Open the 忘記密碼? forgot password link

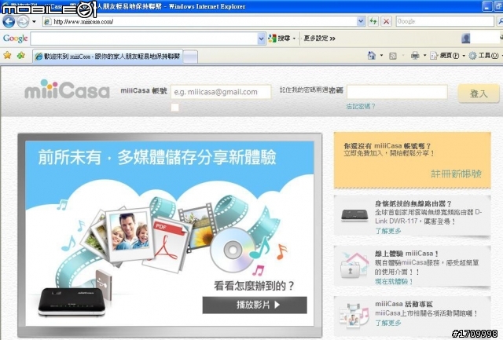361,106
